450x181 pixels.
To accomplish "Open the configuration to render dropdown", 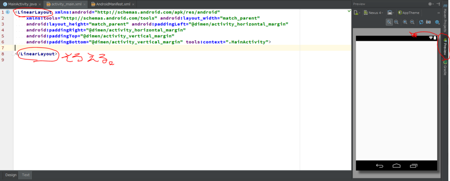I will 357,13.
